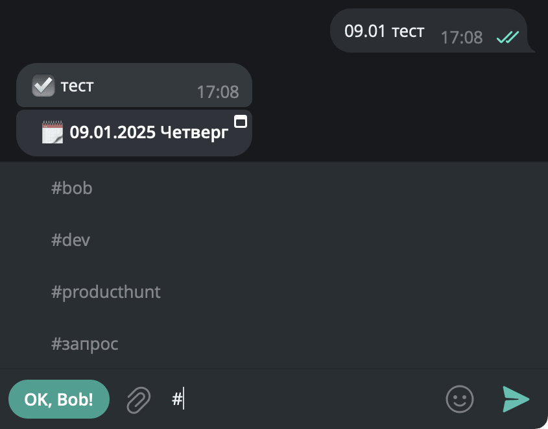Choose the #запрос suggestion

85,343
